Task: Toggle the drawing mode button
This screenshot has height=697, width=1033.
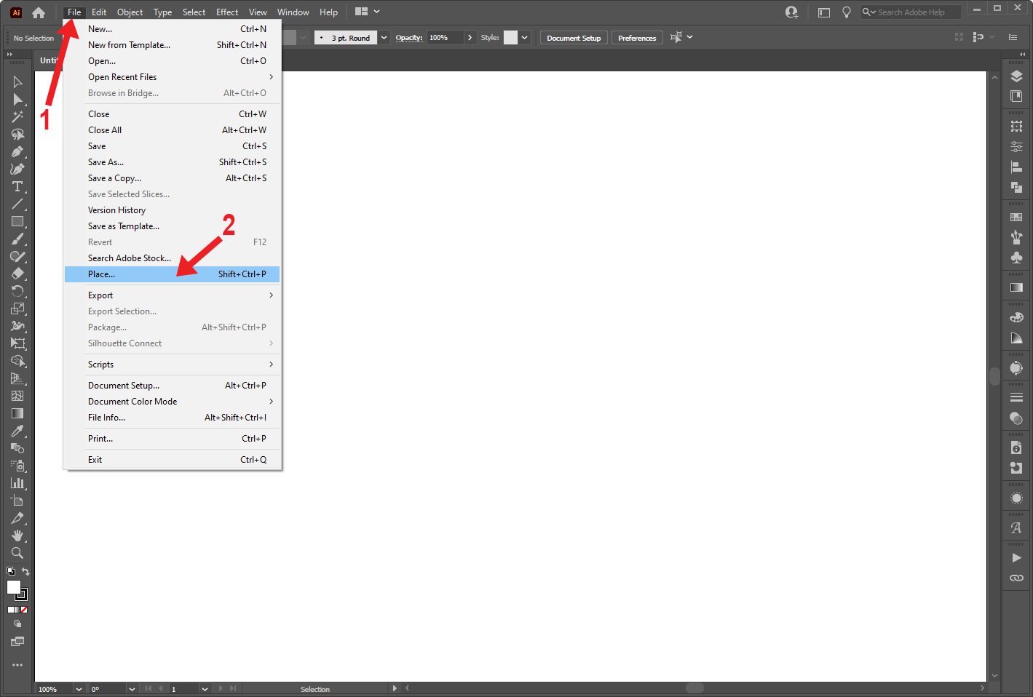Action: 17,624
